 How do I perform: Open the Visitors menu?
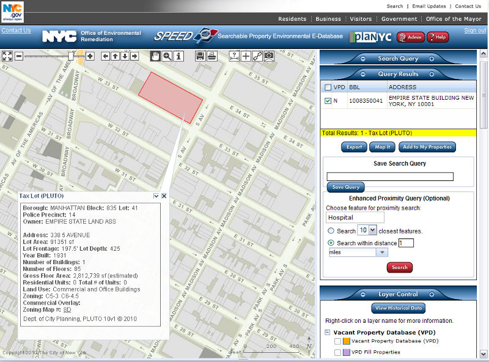pos(361,19)
